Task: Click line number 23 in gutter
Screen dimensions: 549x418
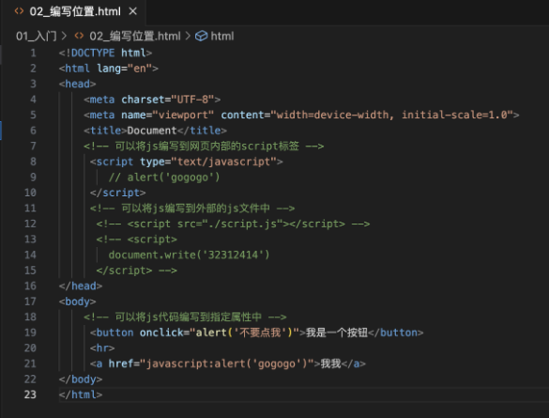Action: [30, 395]
